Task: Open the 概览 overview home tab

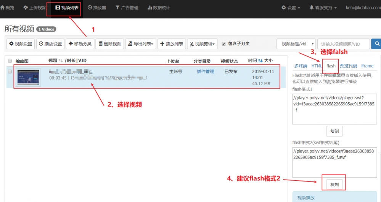Action: tap(7, 8)
